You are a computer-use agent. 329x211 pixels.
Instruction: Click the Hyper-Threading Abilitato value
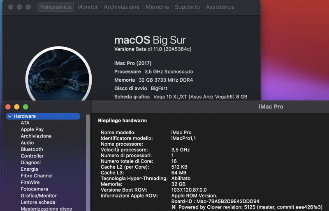pos(181,179)
